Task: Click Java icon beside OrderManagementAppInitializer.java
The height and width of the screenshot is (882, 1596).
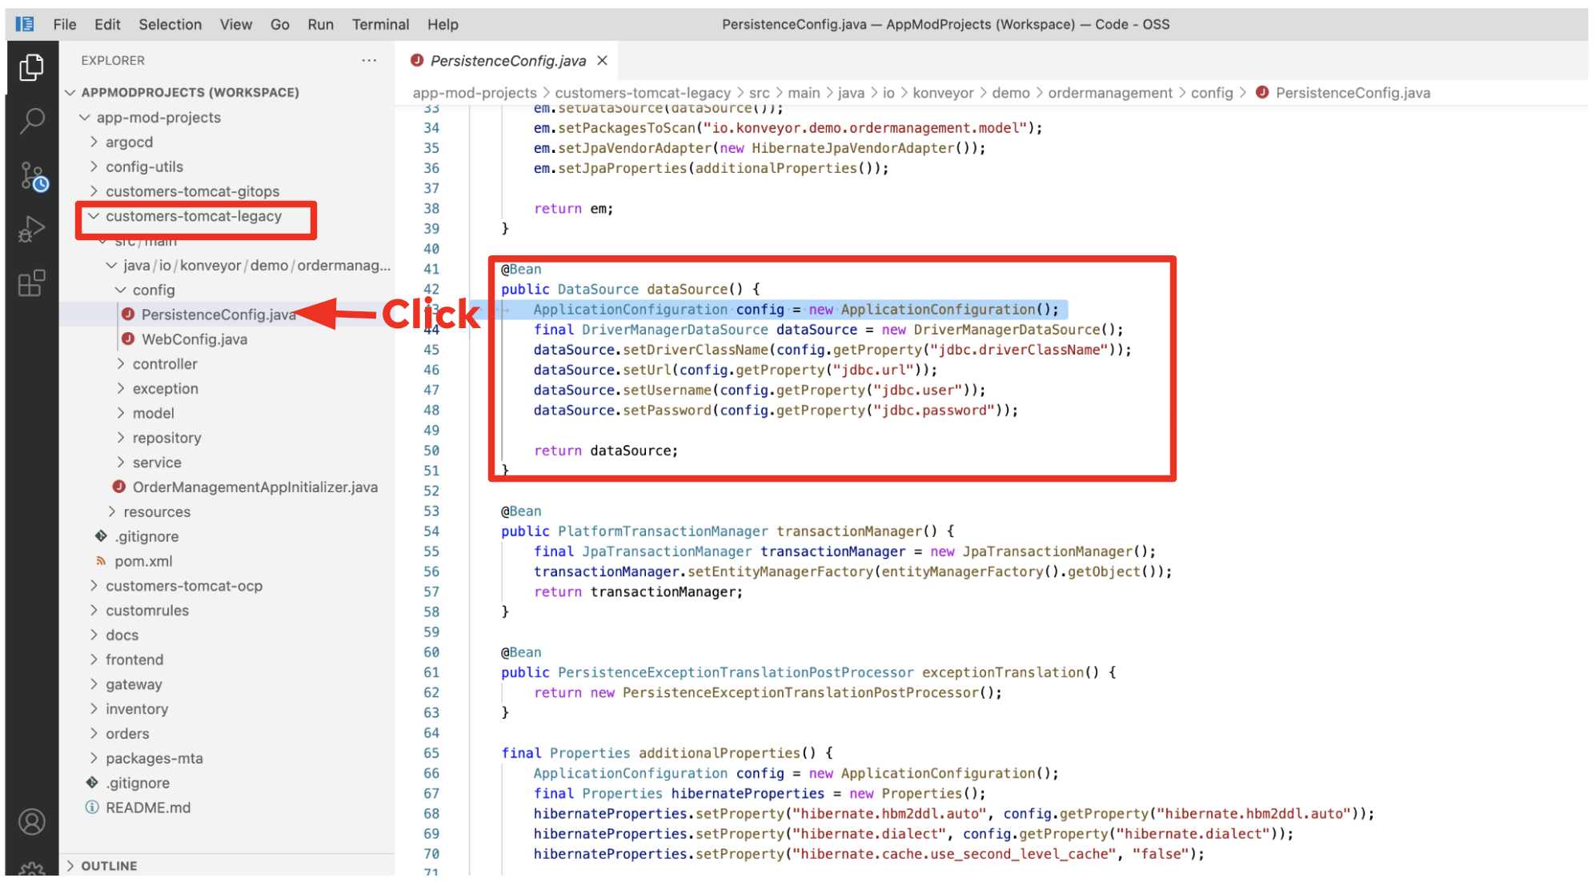Action: click(119, 487)
